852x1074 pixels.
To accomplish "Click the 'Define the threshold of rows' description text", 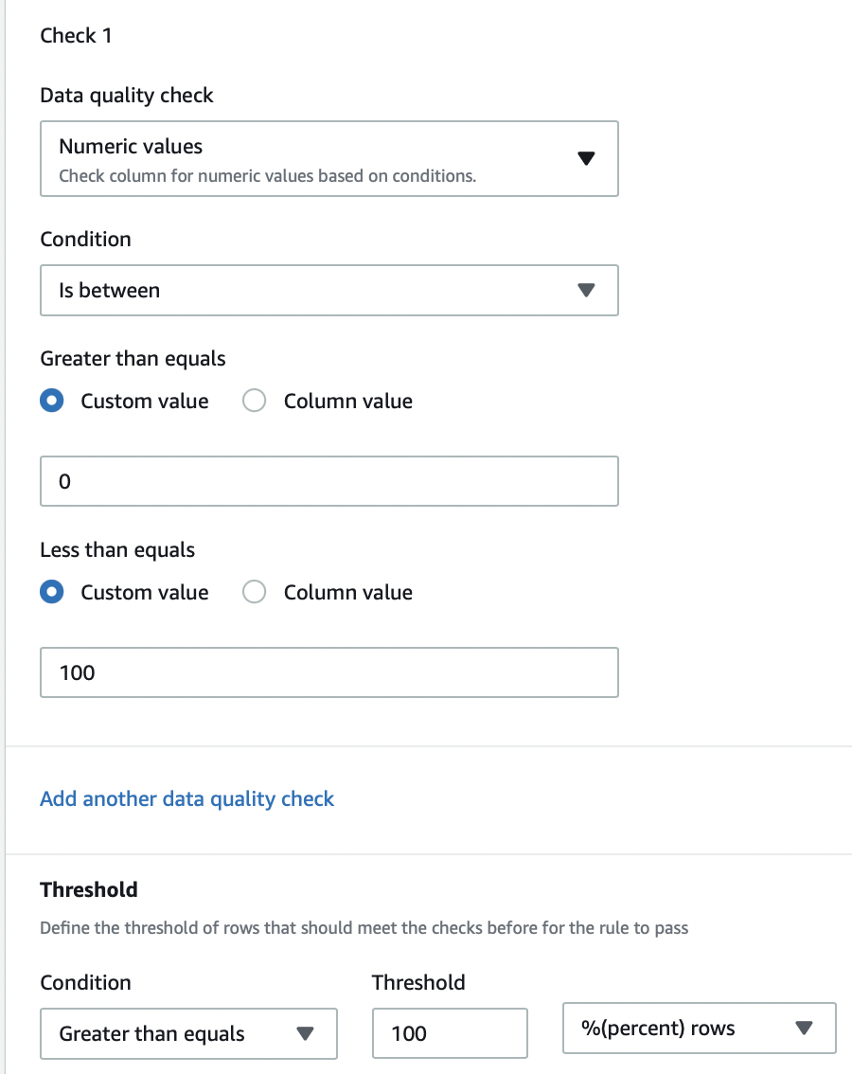I will pos(364,927).
